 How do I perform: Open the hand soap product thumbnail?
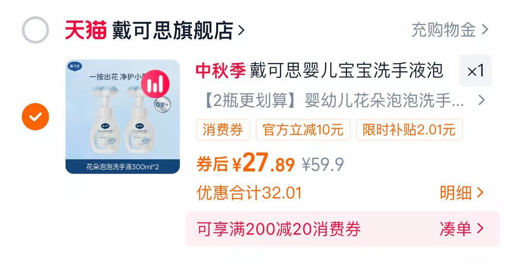[x=123, y=116]
